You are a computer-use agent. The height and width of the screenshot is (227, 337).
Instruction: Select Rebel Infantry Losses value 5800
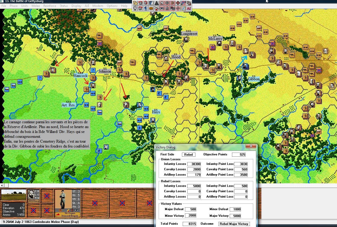[194, 186]
